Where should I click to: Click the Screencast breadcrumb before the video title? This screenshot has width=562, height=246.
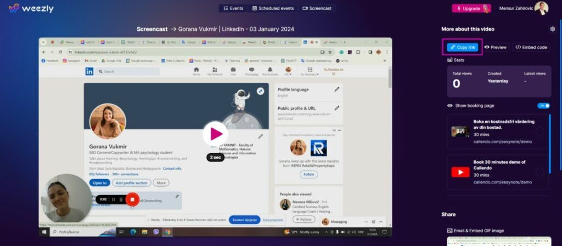[152, 29]
